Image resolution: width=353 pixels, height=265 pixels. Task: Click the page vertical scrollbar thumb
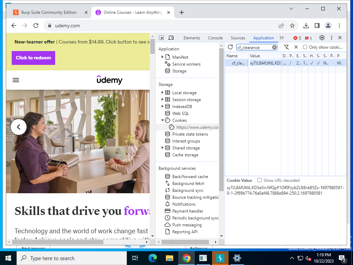pyautogui.click(x=152, y=46)
